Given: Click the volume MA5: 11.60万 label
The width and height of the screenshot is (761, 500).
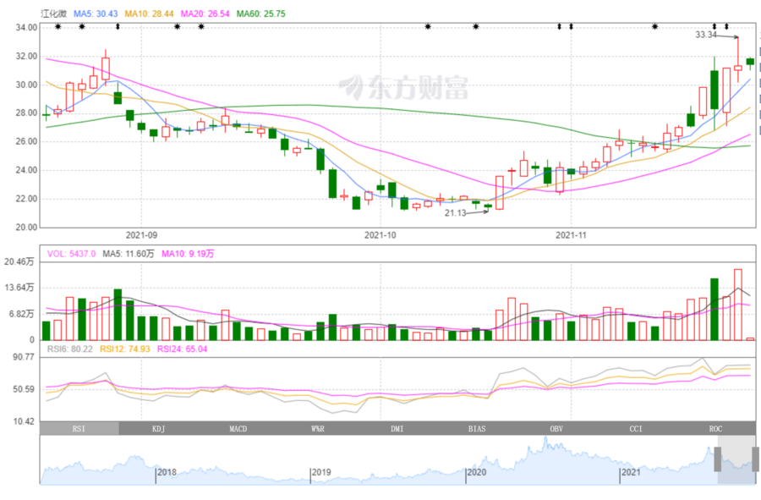Looking at the screenshot, I should (129, 254).
